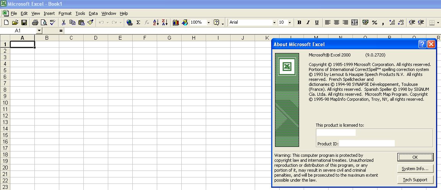Image resolution: width=441 pixels, height=190 pixels.
Task: Paste from clipboard icon
Action: coord(81,23)
